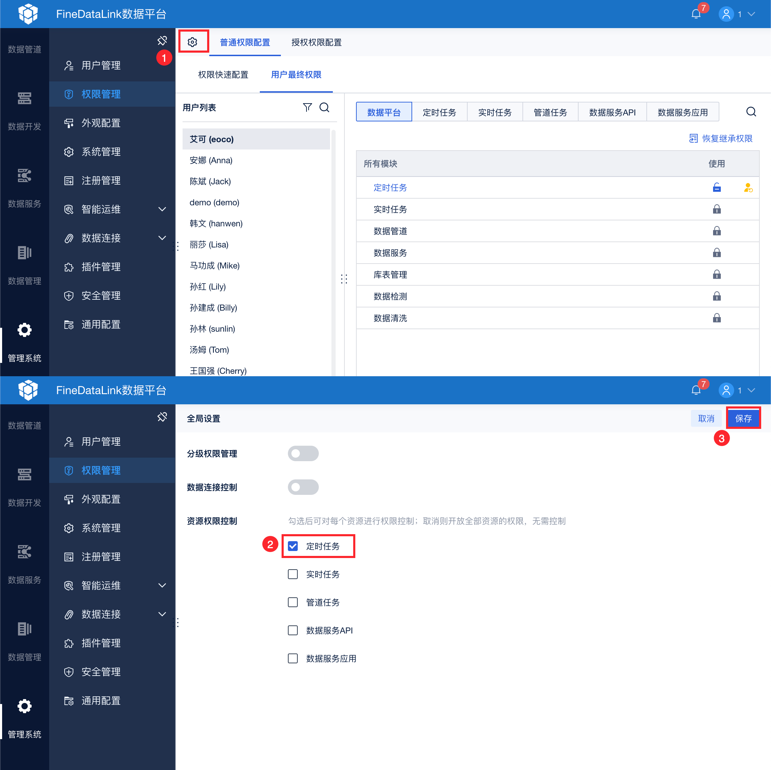Screen dimensions: 771x770
Task: Select user 安娜 (Anna) in user list
Action: tap(211, 160)
